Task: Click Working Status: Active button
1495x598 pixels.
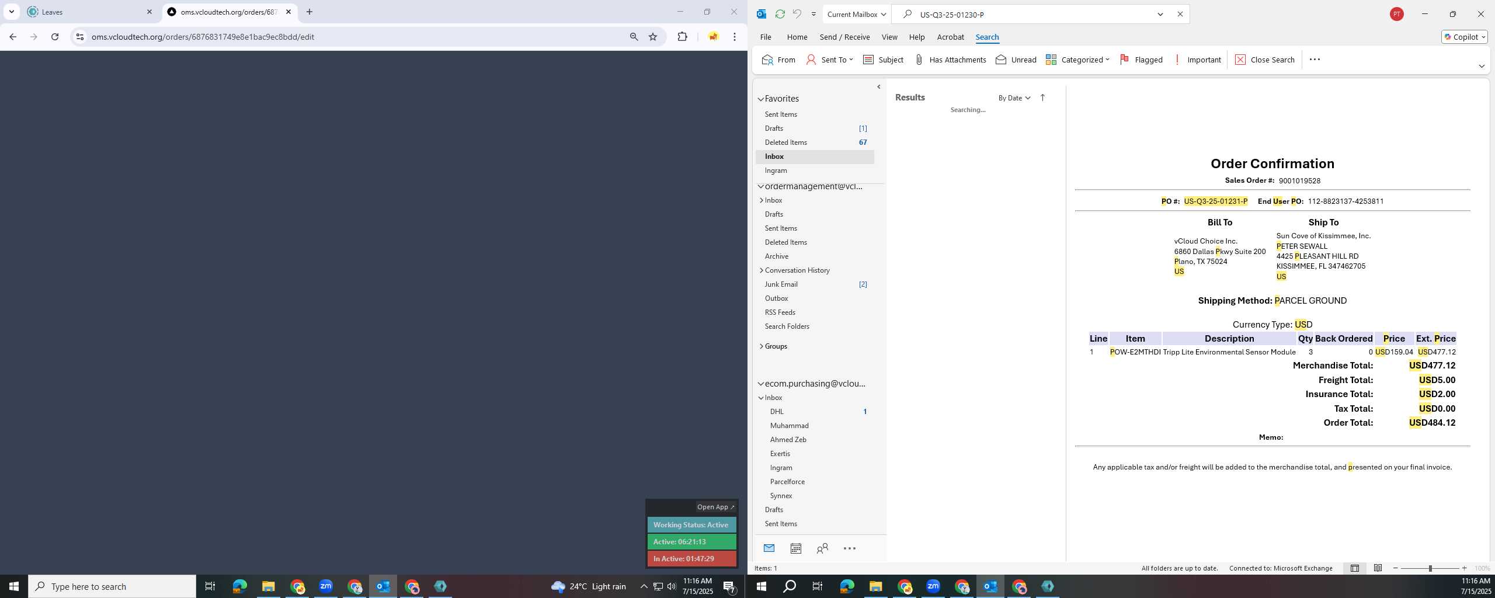Action: coord(691,525)
